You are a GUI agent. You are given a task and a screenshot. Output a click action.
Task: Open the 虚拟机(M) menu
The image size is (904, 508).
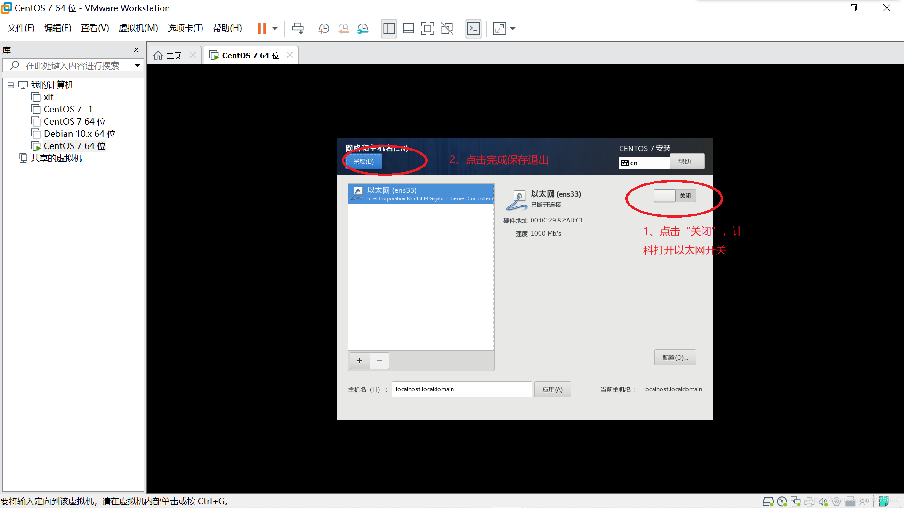pos(138,28)
